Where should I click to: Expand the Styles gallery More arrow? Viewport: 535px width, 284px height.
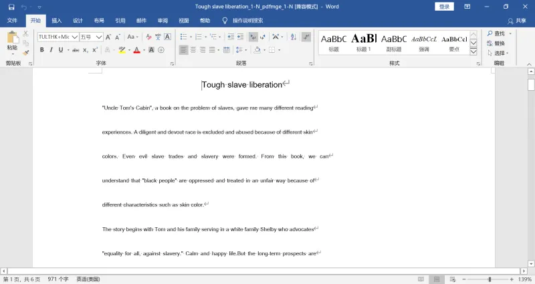point(473,52)
